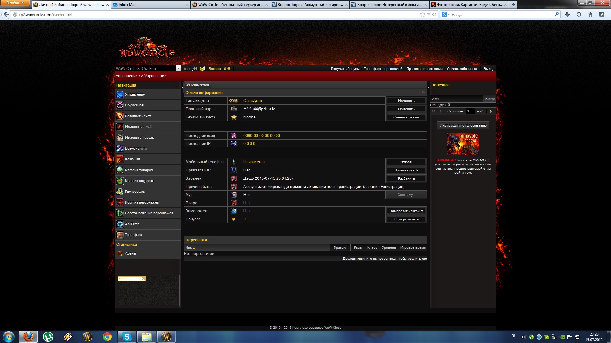Open Магазин товаров in the sidebar
611x343 pixels.
(148, 170)
